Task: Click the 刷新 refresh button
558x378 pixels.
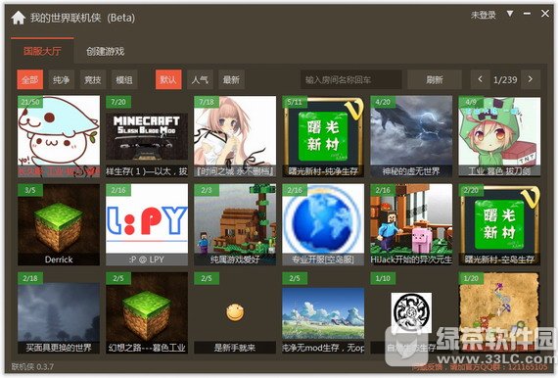Action: coord(435,79)
